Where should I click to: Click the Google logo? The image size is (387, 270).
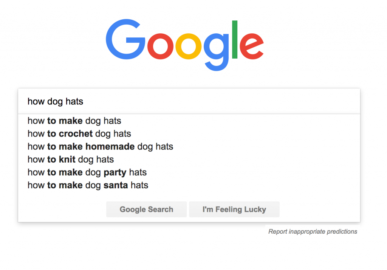(x=185, y=45)
